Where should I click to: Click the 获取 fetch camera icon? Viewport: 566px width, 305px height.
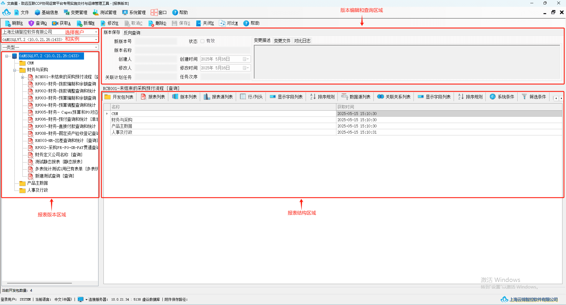point(55,23)
